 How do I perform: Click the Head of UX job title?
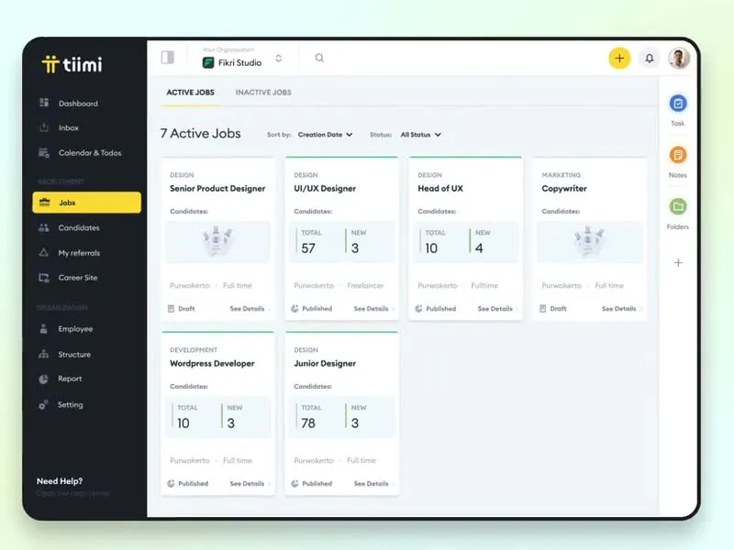(x=440, y=189)
